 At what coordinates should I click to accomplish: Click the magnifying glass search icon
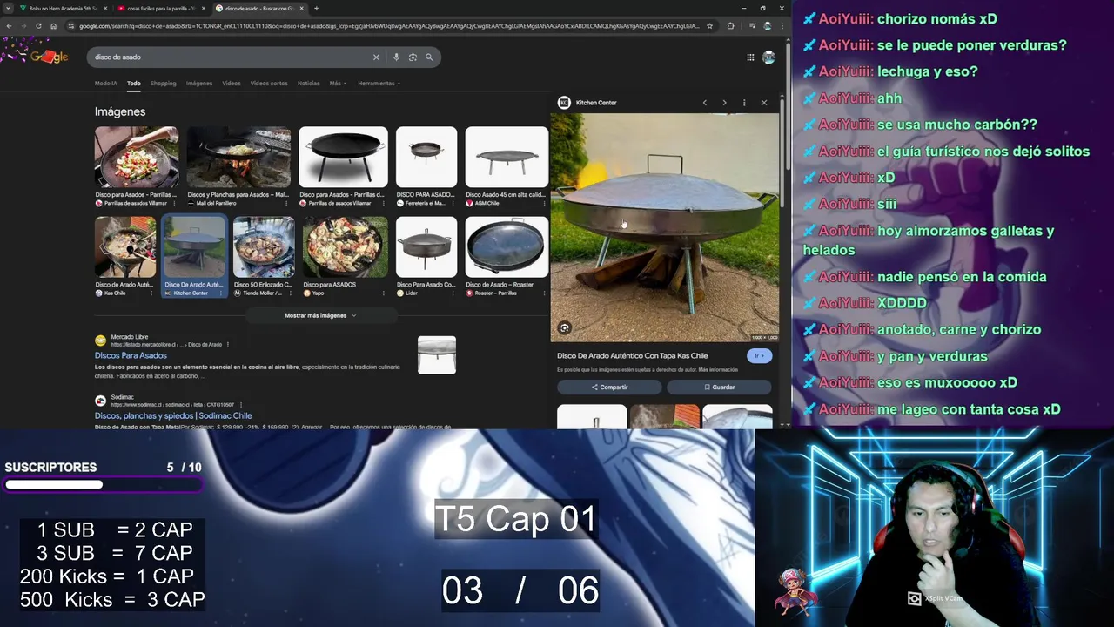[429, 57]
